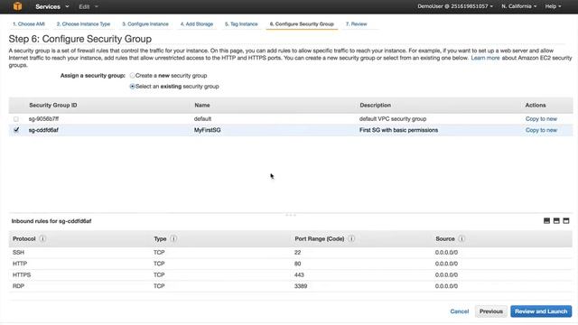Click the Source info icon
Screen dimensions: 578x325
(x=461, y=238)
